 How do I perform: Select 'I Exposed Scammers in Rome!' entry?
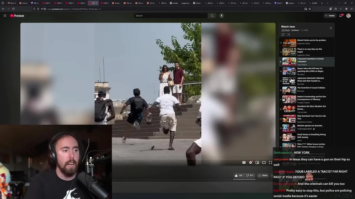click(306, 61)
